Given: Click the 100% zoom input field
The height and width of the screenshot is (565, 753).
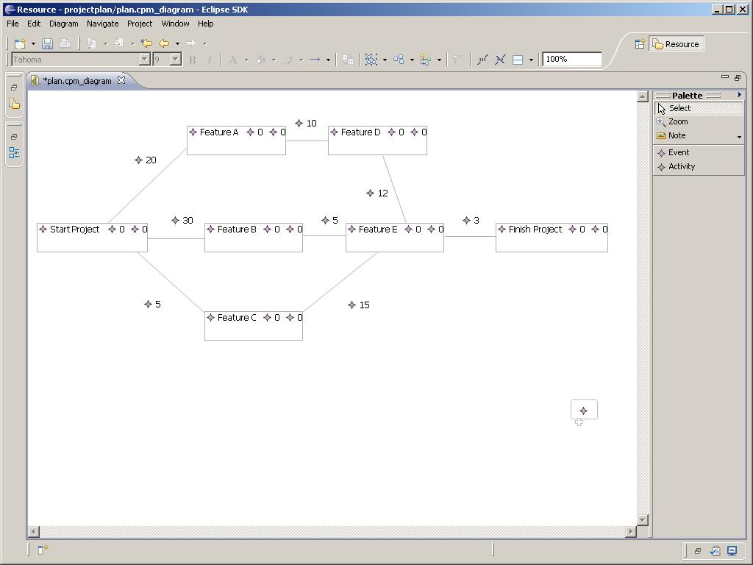Looking at the screenshot, I should tap(571, 59).
